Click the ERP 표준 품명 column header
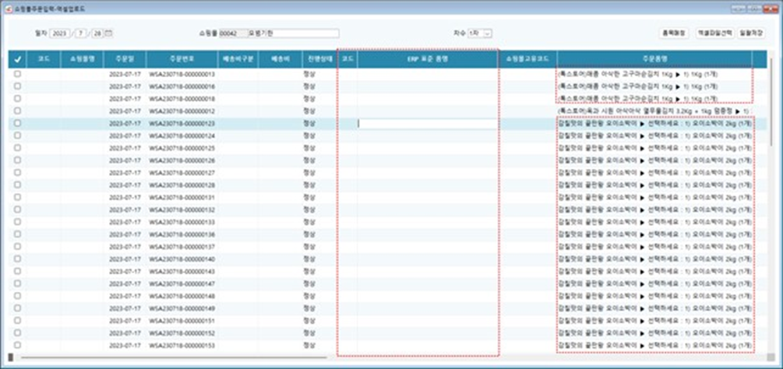Image resolution: width=783 pixels, height=369 pixels. [x=428, y=59]
